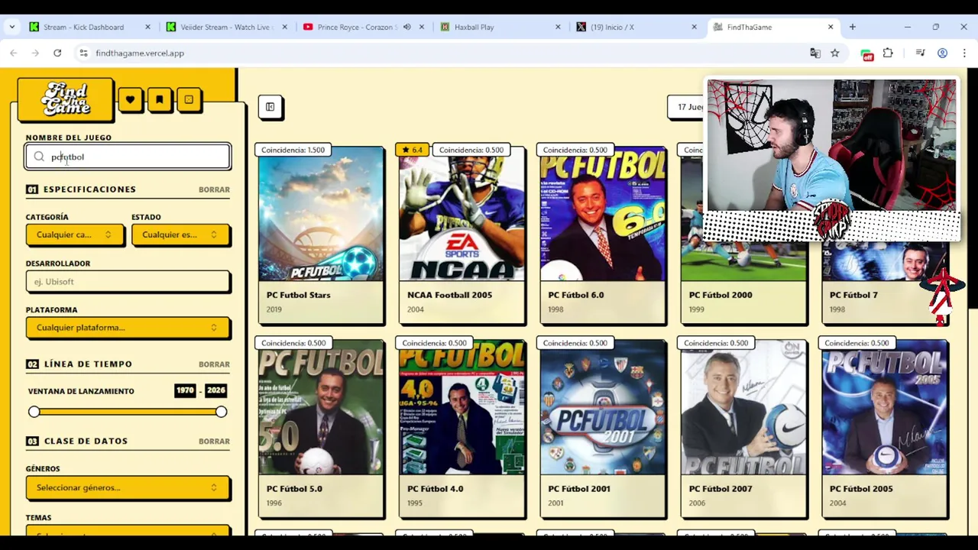Click the right handle of launch window slider

coord(221,412)
